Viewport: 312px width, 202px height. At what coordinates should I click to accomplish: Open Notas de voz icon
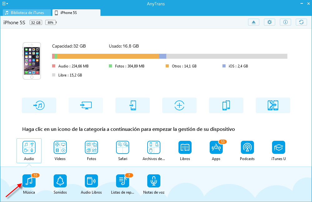[x=154, y=181]
